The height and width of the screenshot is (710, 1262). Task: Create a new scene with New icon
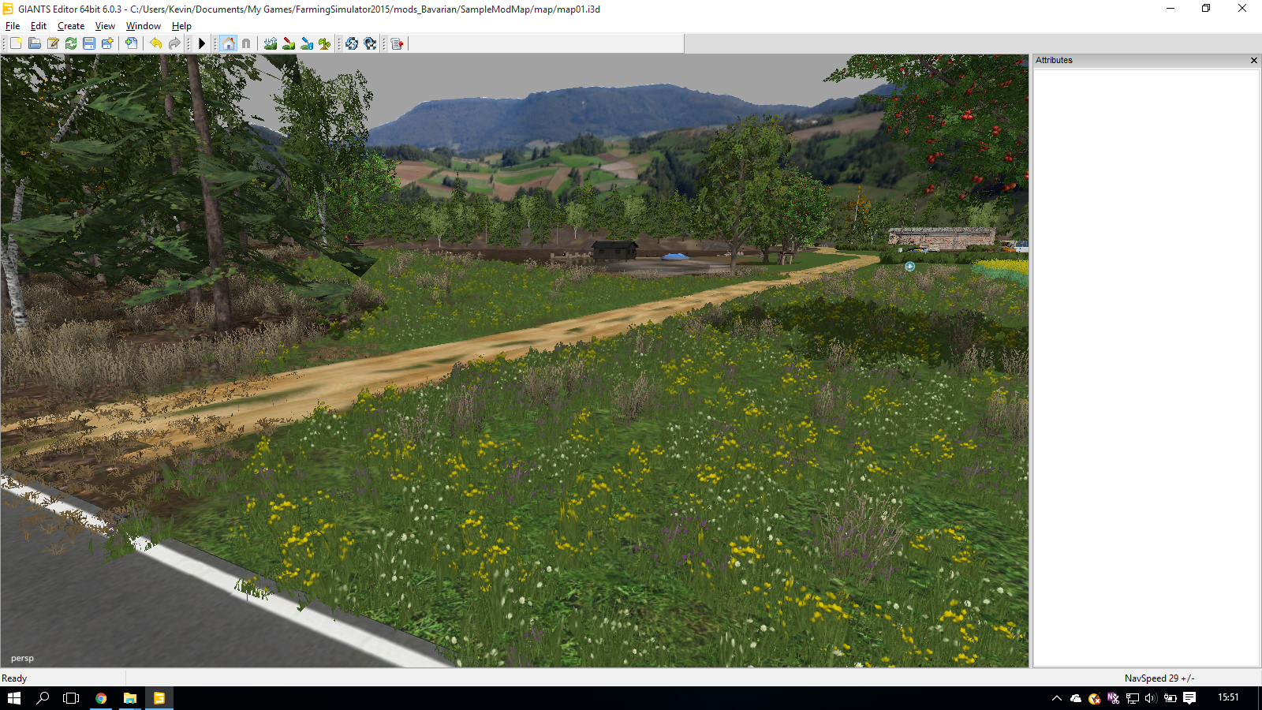click(16, 43)
